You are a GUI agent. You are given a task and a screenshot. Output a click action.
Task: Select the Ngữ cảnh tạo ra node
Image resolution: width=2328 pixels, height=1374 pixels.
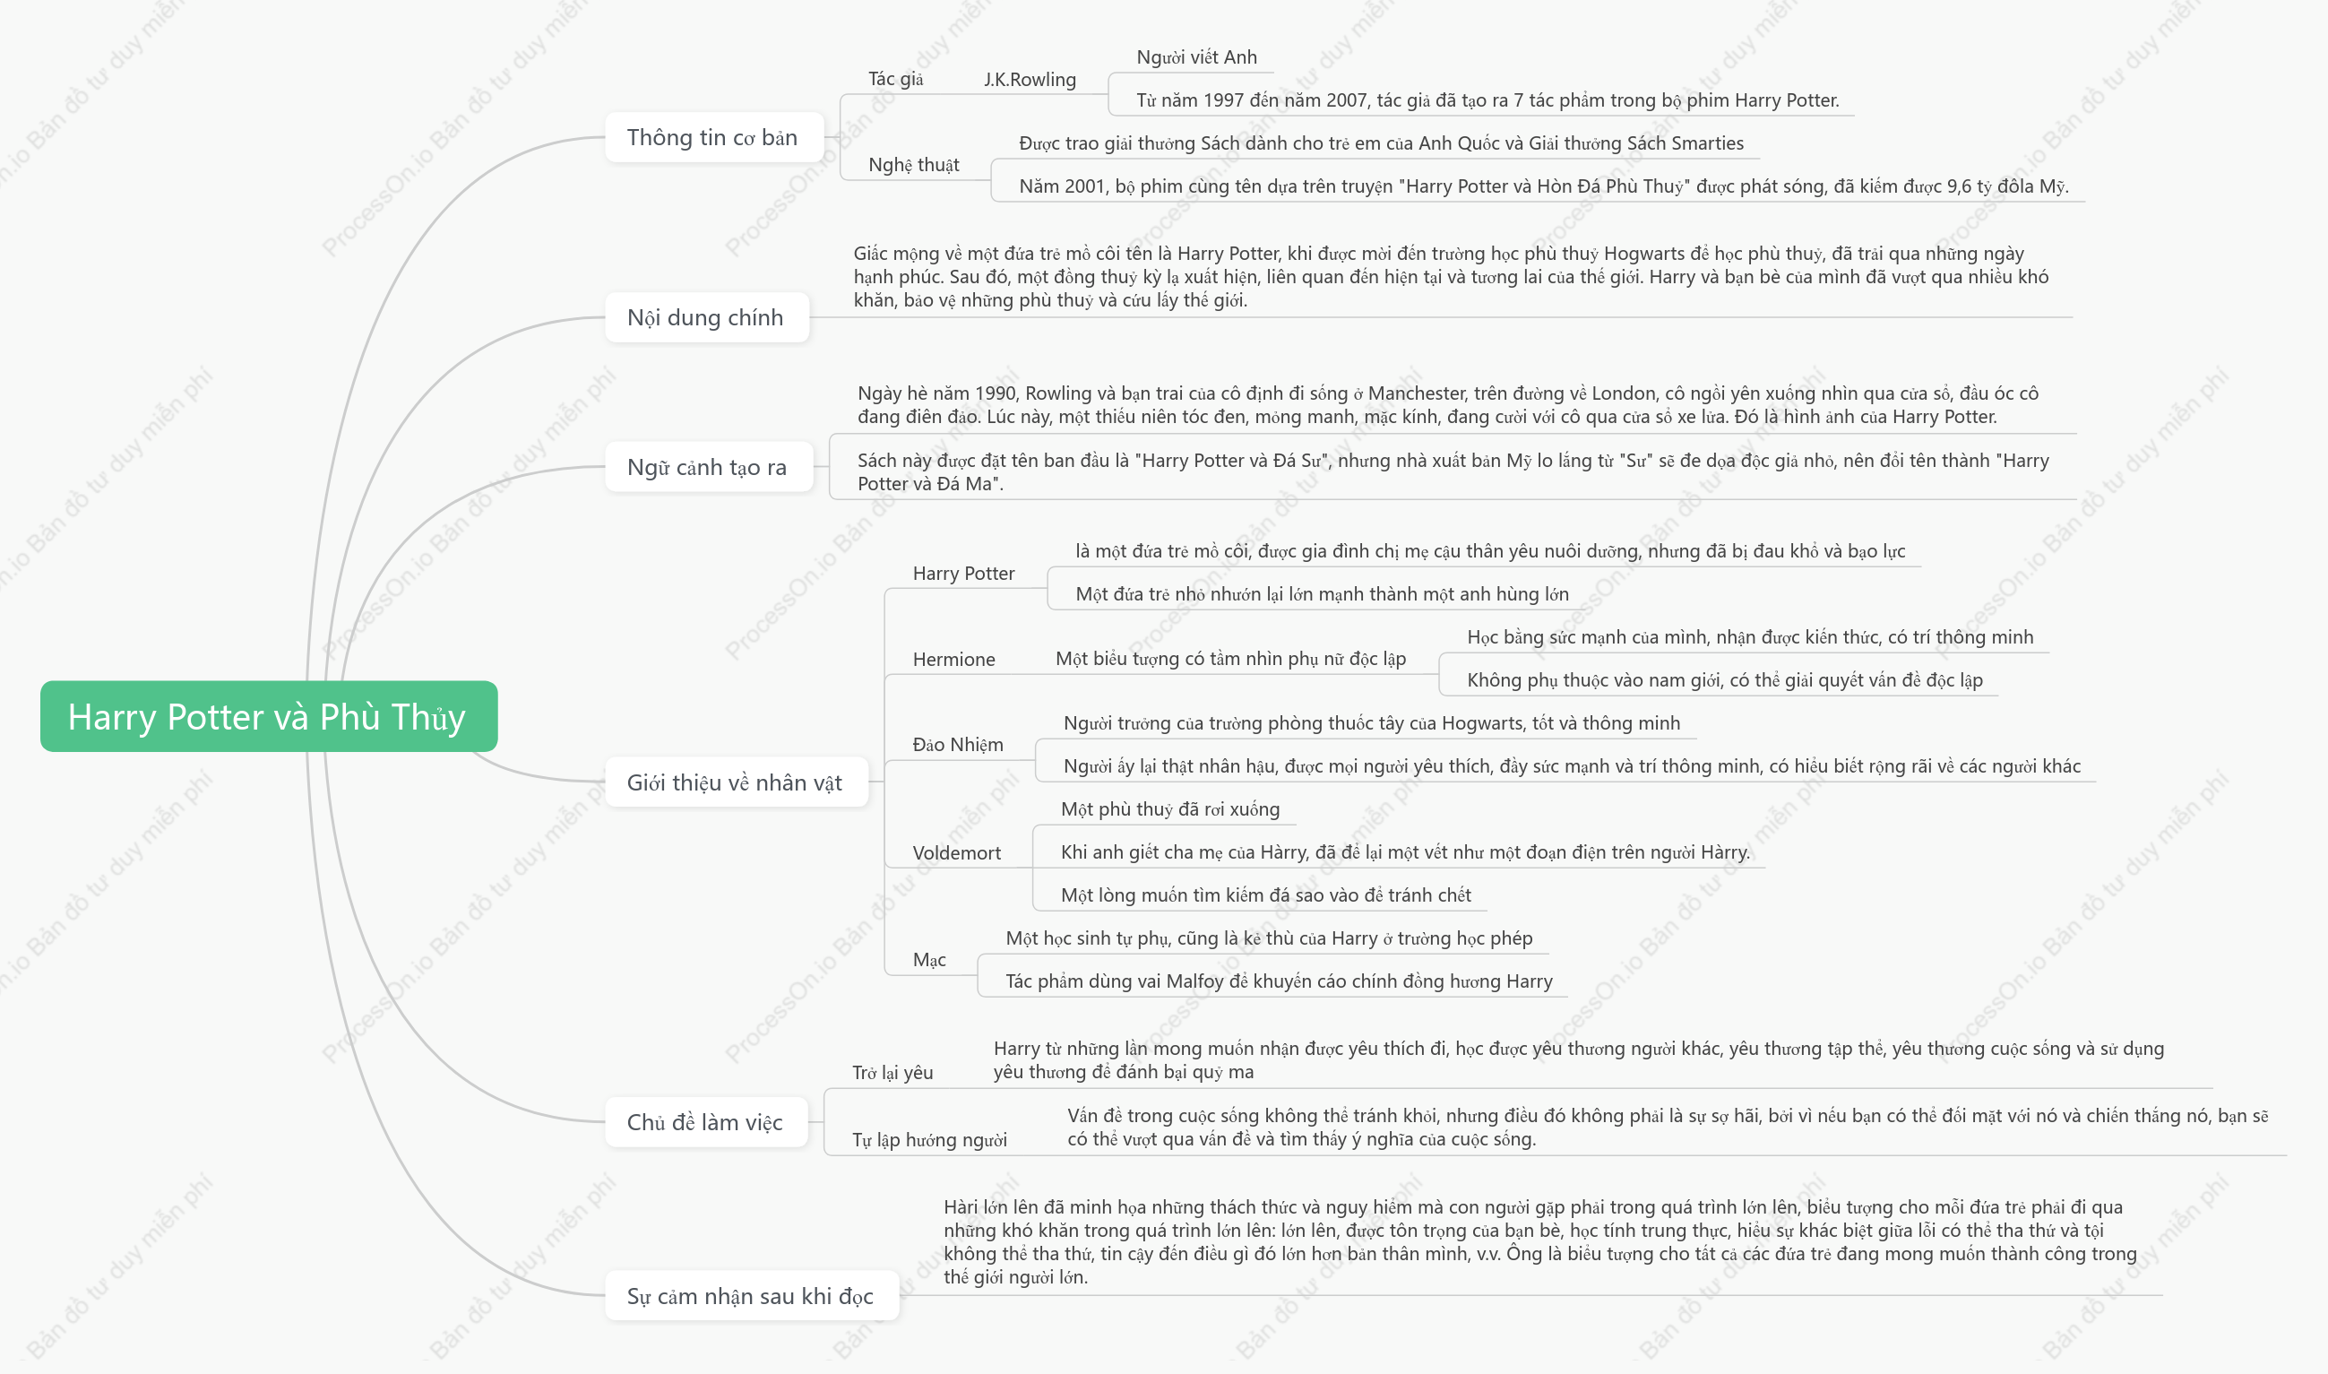click(708, 467)
